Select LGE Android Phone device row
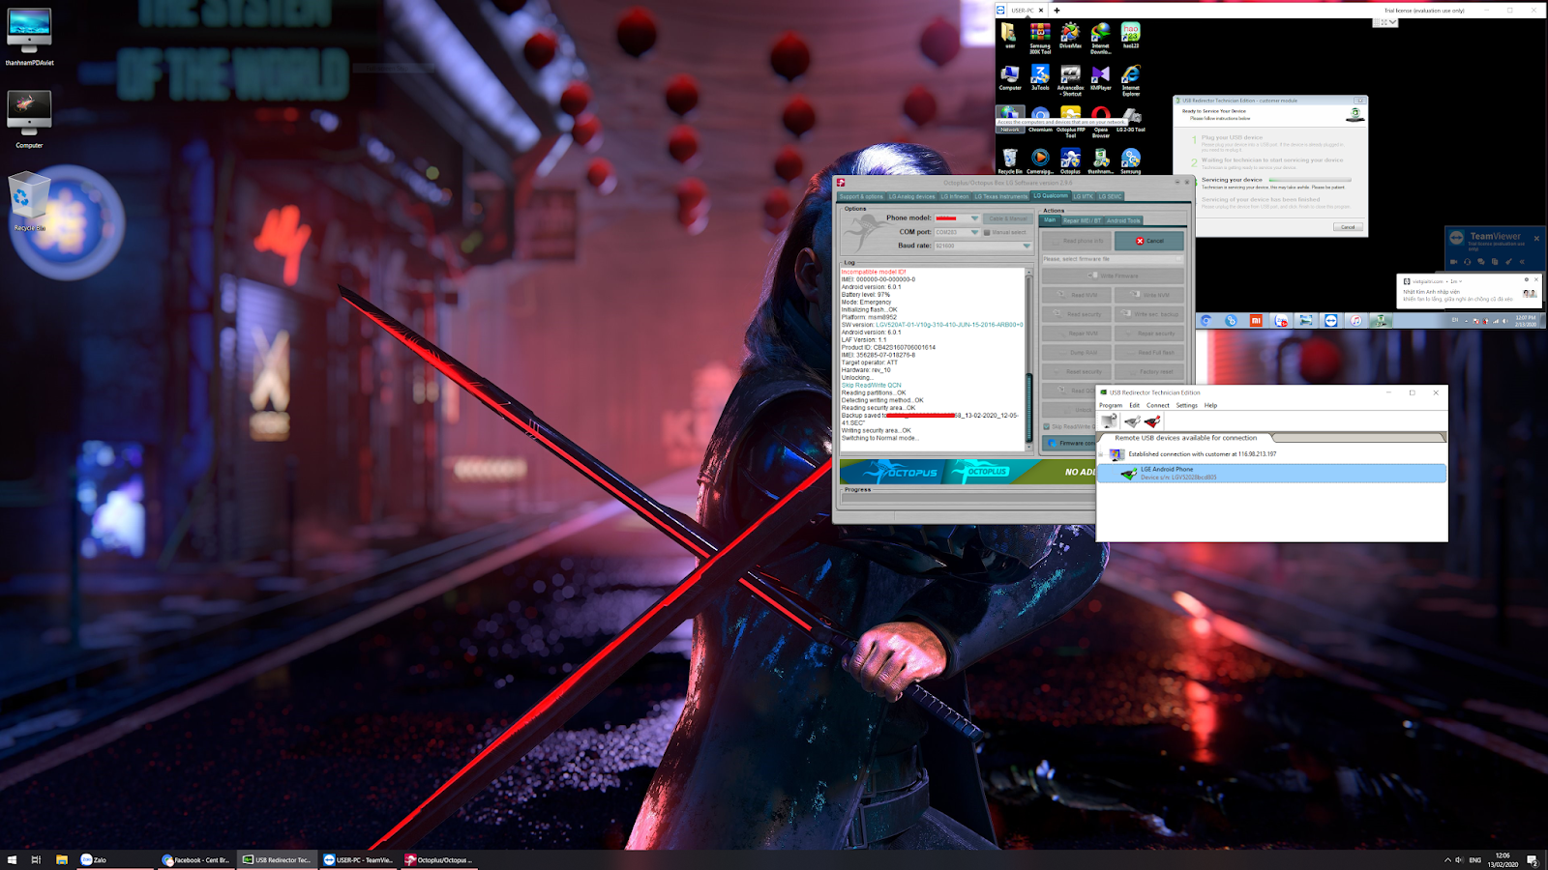 coord(1272,473)
